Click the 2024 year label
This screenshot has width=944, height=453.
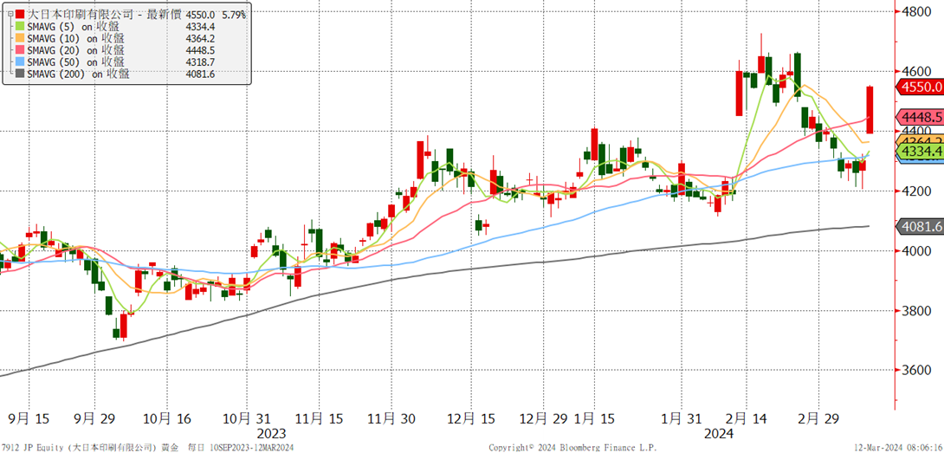(x=719, y=433)
